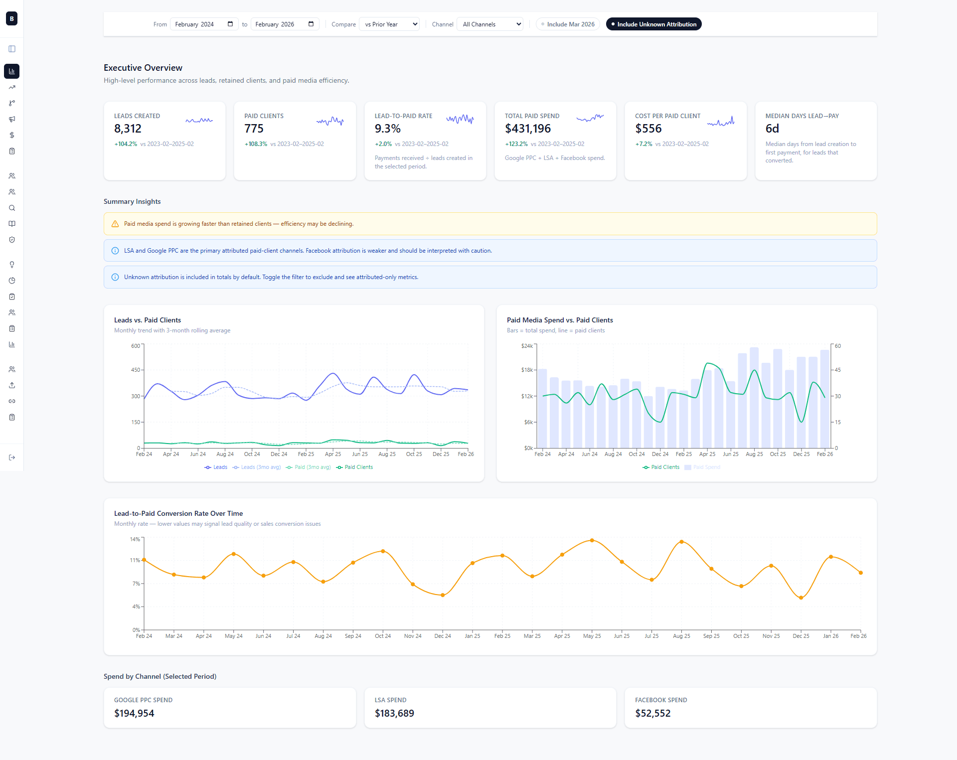Enable the Include Mar 2026 toggle
The width and height of the screenshot is (957, 760).
pos(567,24)
